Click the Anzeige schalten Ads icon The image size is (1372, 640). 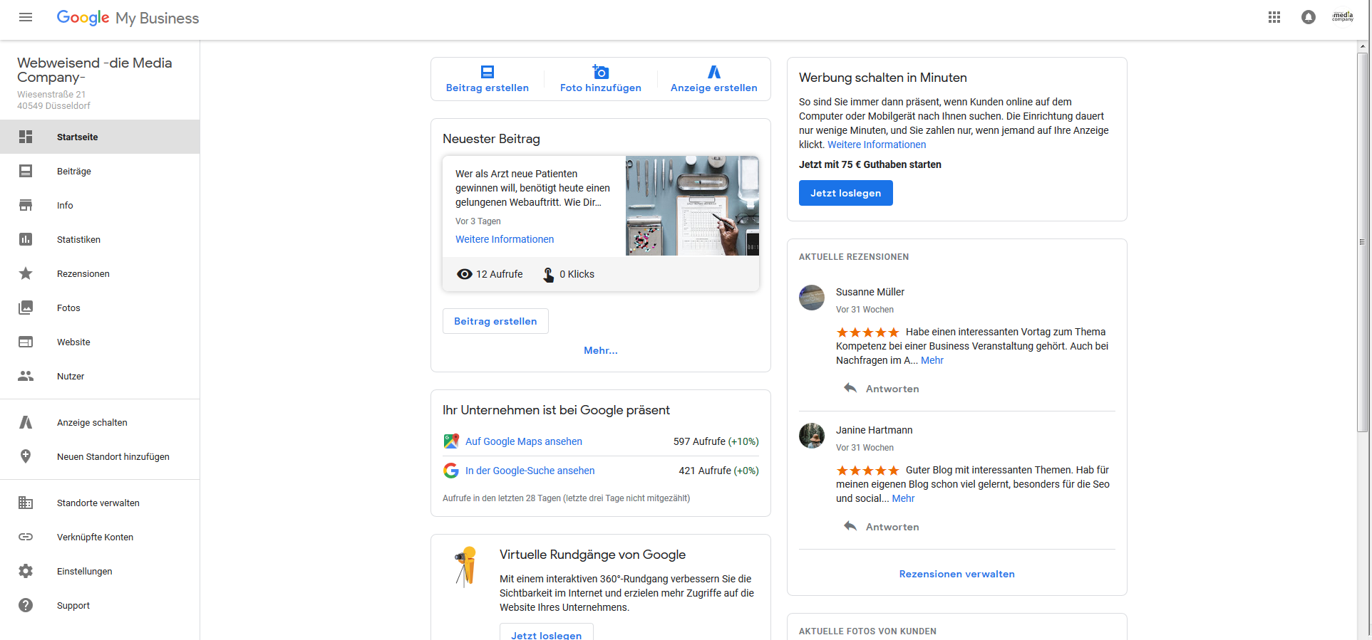coord(26,422)
